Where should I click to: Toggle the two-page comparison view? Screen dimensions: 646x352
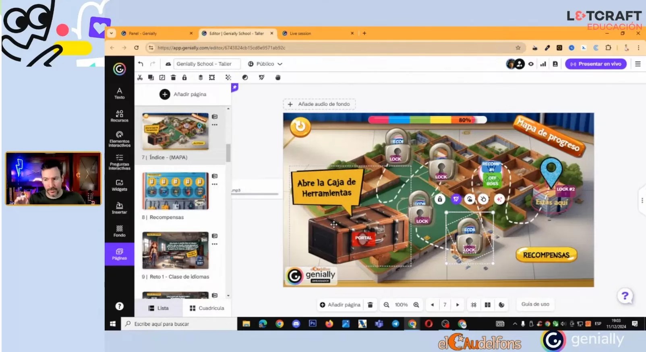[x=487, y=305]
